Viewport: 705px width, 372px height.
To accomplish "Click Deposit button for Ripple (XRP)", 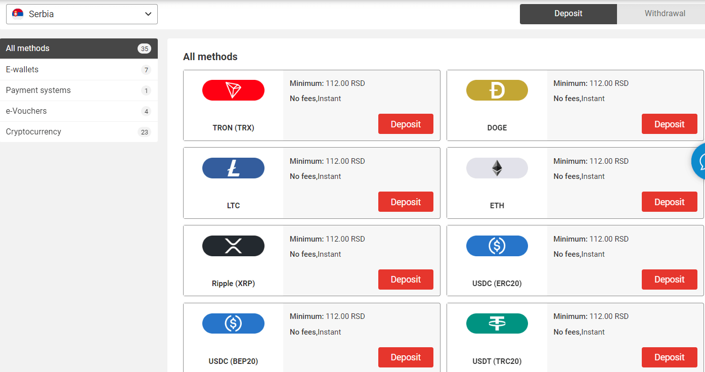I will pos(406,280).
